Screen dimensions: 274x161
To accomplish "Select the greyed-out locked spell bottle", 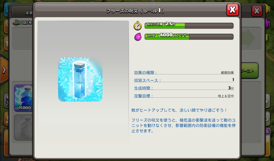I will pyautogui.click(x=24, y=127).
